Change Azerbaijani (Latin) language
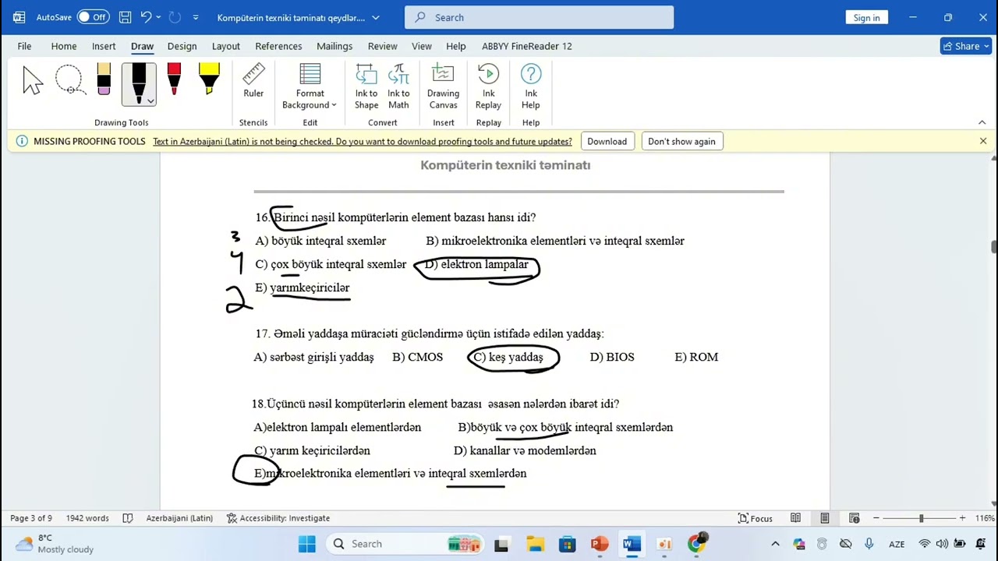 [x=179, y=518]
